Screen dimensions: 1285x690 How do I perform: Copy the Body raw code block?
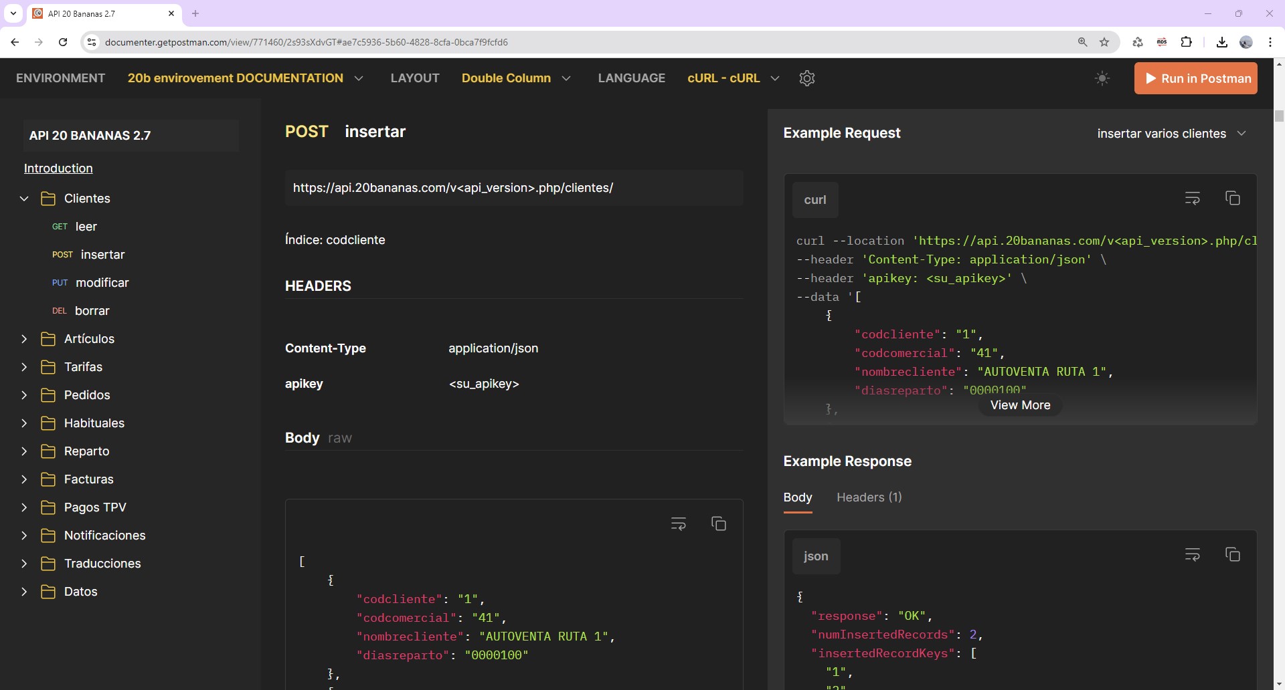(719, 524)
